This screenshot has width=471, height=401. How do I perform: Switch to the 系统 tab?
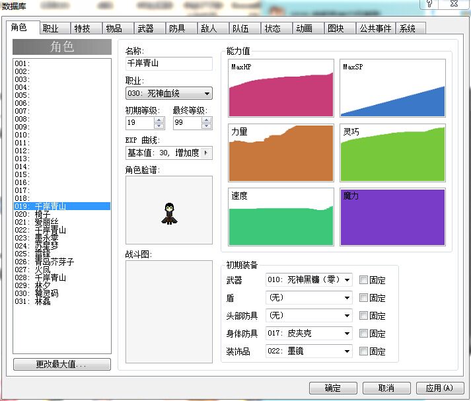[x=411, y=28]
